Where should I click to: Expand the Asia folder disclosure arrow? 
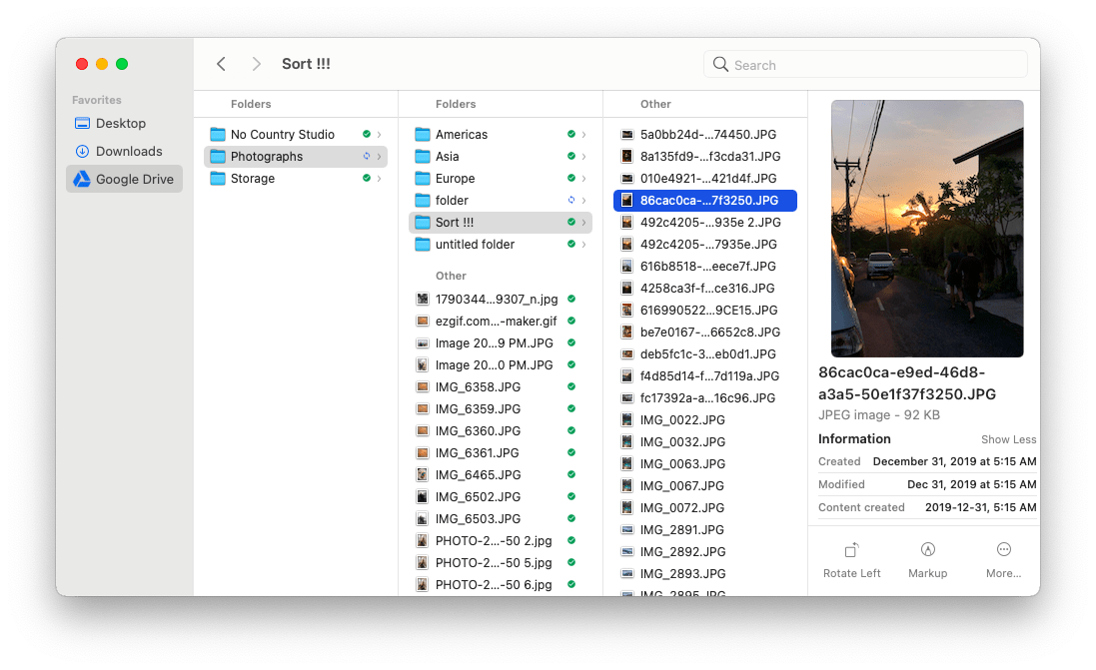[583, 156]
